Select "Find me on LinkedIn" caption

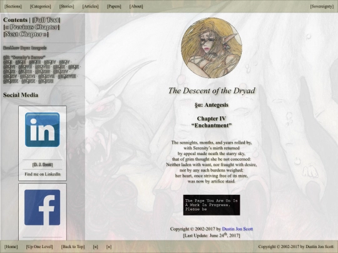click(43, 174)
